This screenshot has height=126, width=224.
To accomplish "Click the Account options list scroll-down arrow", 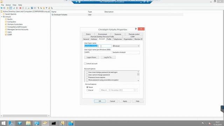I will point(138,80).
